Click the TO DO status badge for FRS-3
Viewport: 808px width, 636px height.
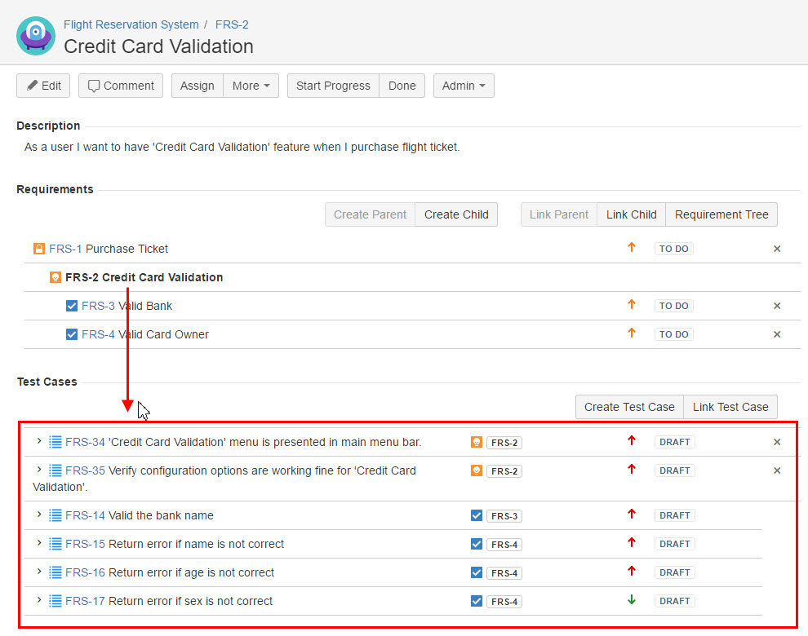pyautogui.click(x=673, y=306)
